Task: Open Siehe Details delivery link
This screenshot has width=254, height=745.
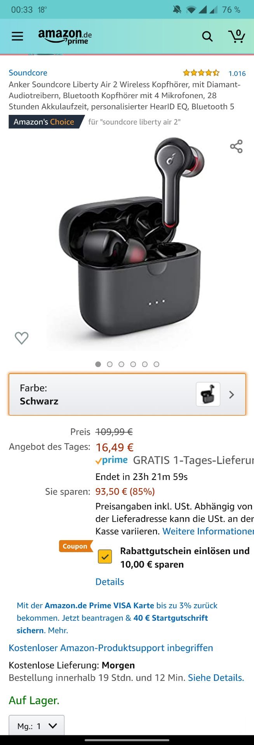Action: [x=216, y=677]
